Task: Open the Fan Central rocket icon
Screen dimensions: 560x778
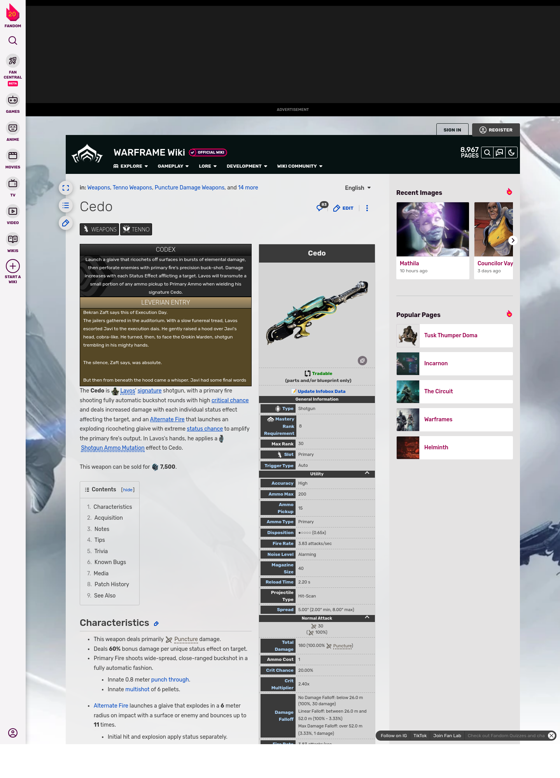Action: tap(13, 61)
